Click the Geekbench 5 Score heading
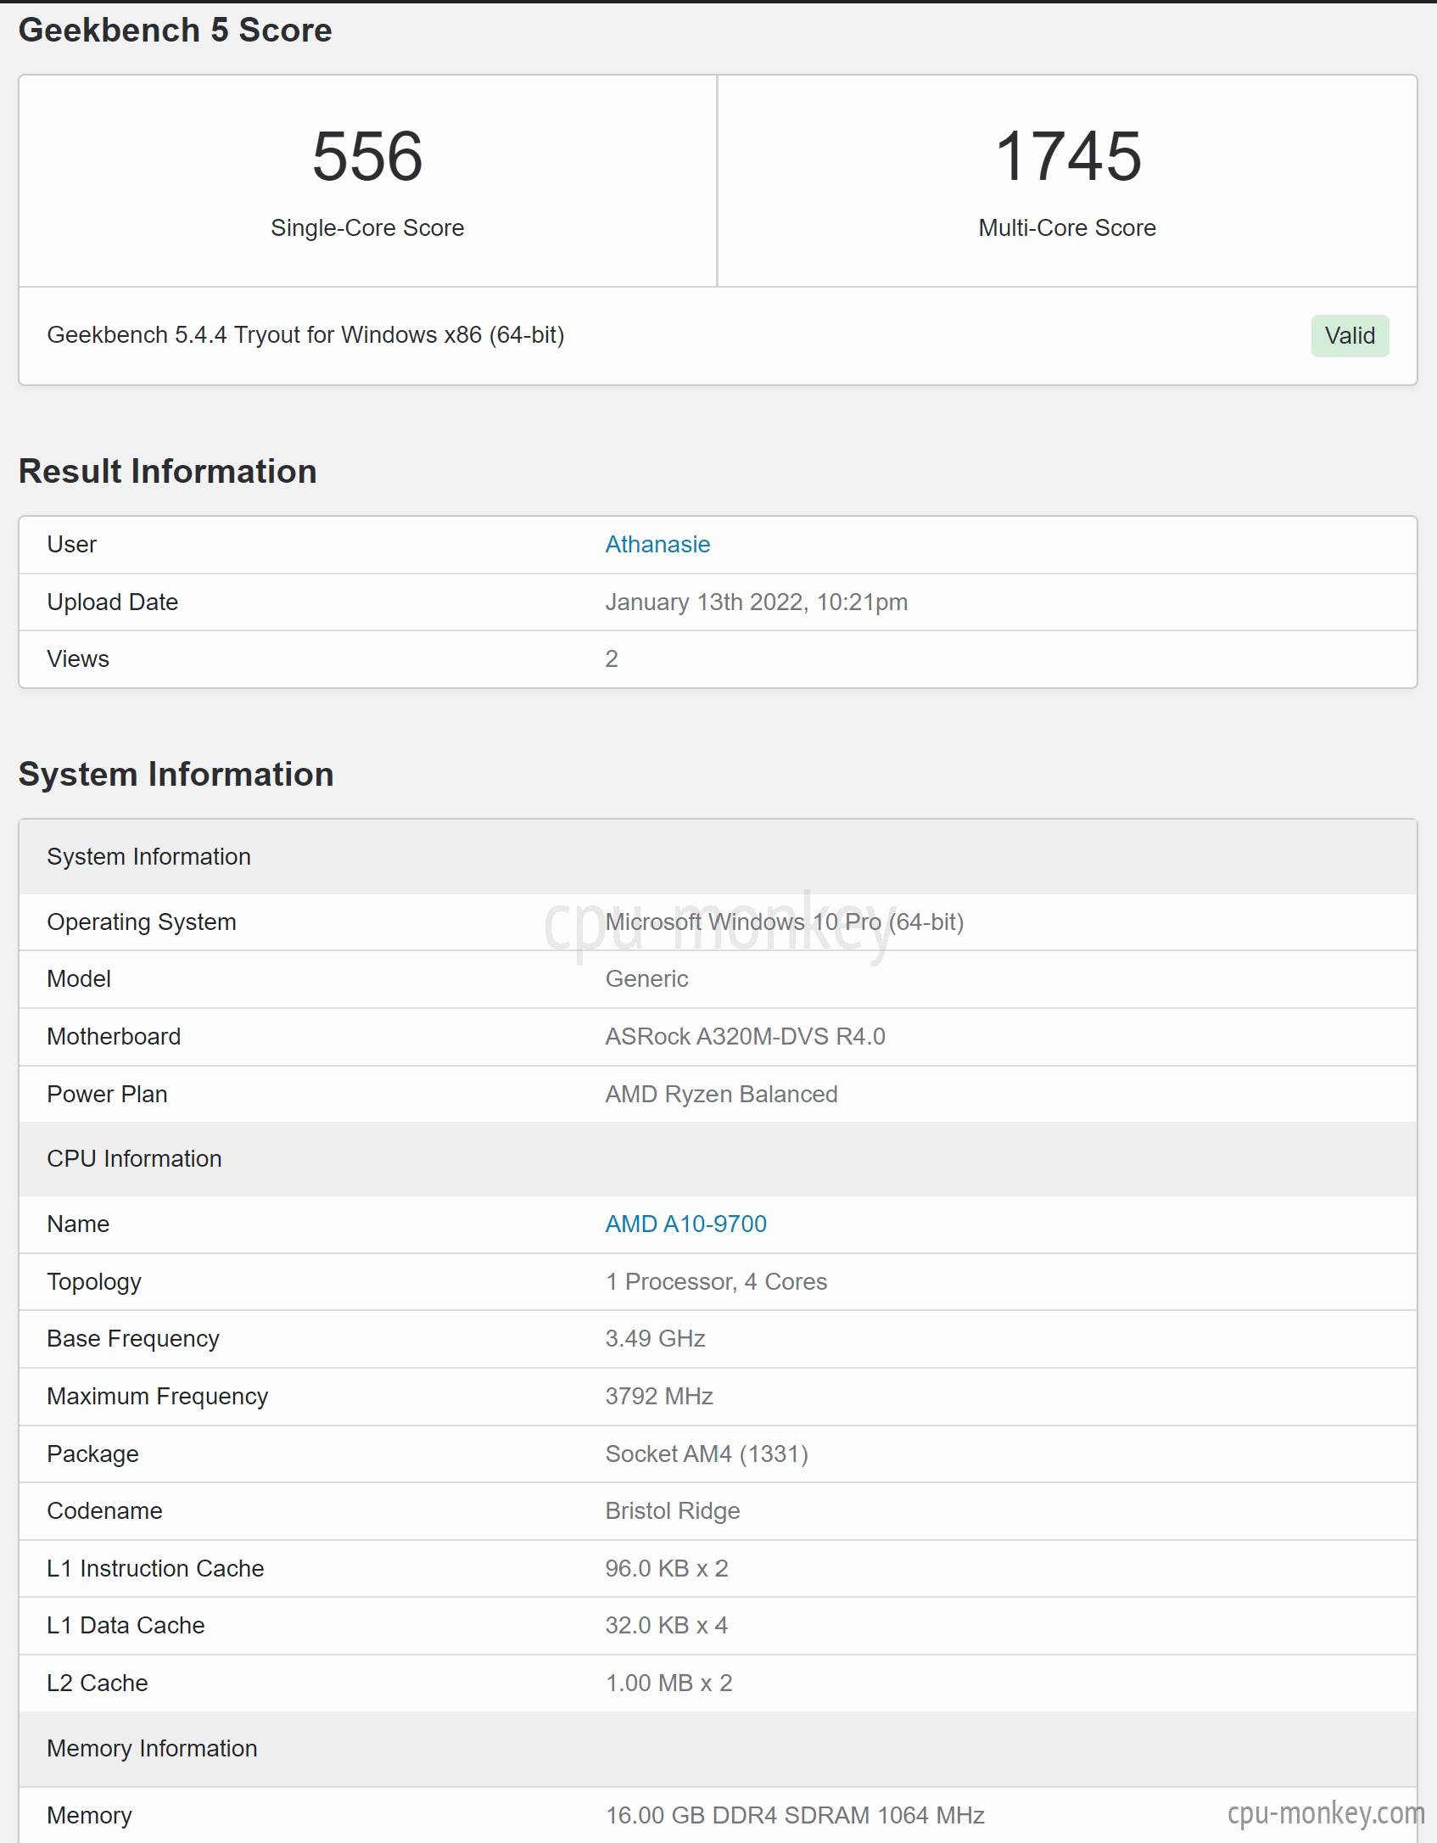1437x1843 pixels. click(x=176, y=31)
